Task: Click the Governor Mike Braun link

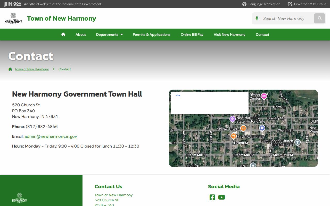Action: 310,4
